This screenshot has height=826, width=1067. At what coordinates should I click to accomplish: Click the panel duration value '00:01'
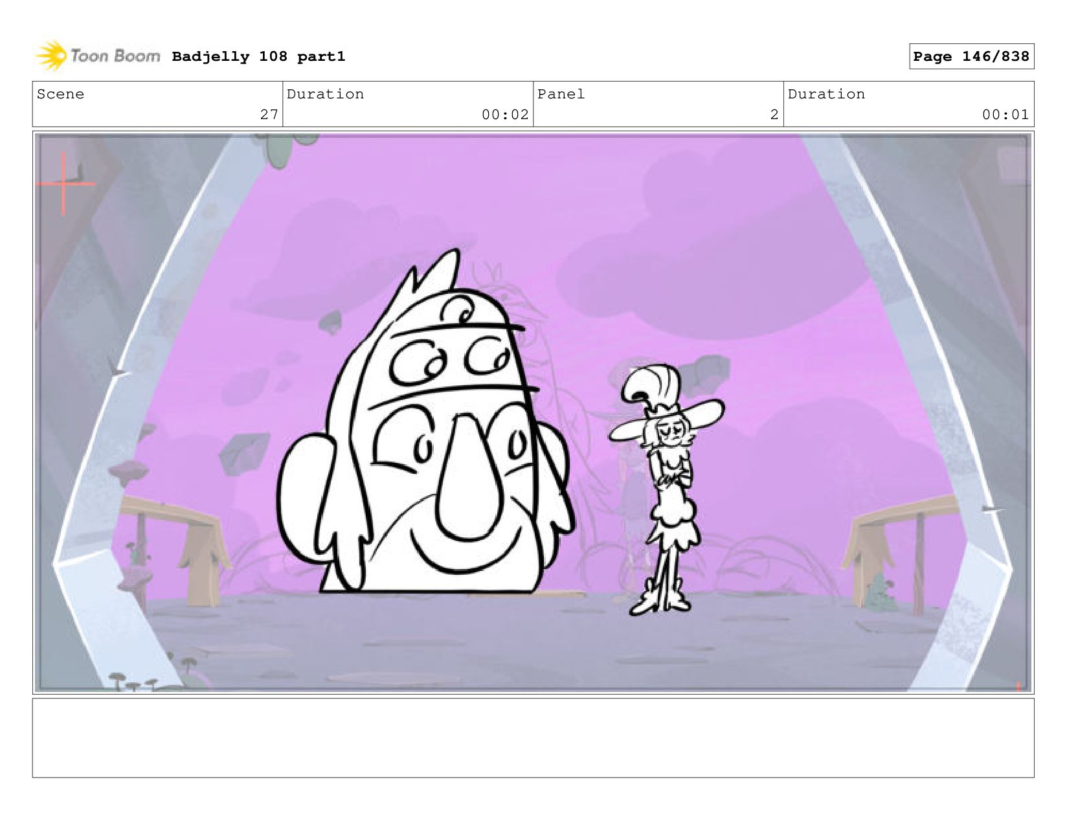1005,115
